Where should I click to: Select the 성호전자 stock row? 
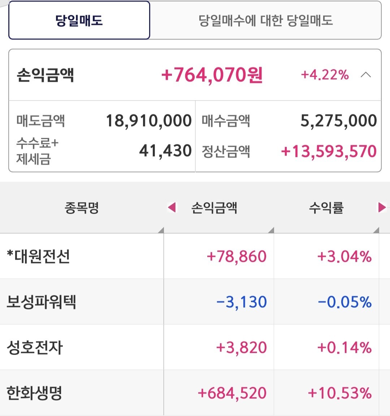(35, 347)
